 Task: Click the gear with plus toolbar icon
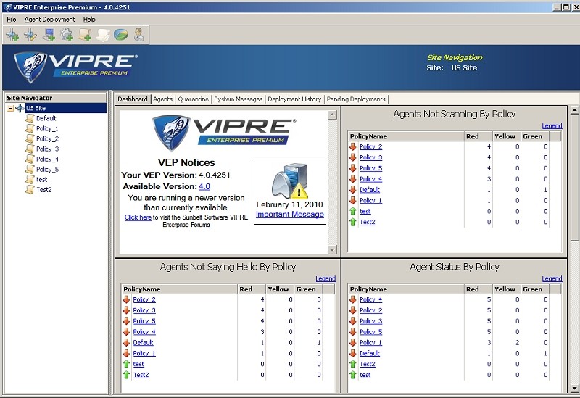[x=67, y=35]
